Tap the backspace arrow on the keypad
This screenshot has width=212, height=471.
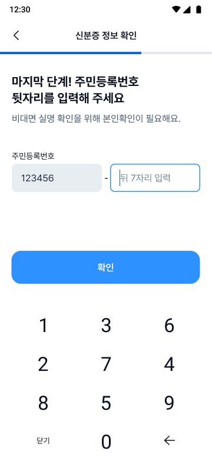point(170,440)
